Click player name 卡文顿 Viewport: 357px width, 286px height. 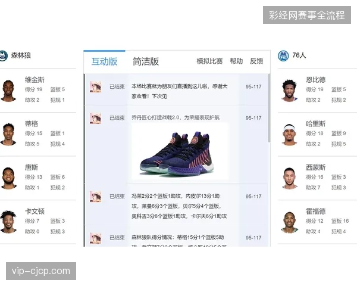(35, 212)
